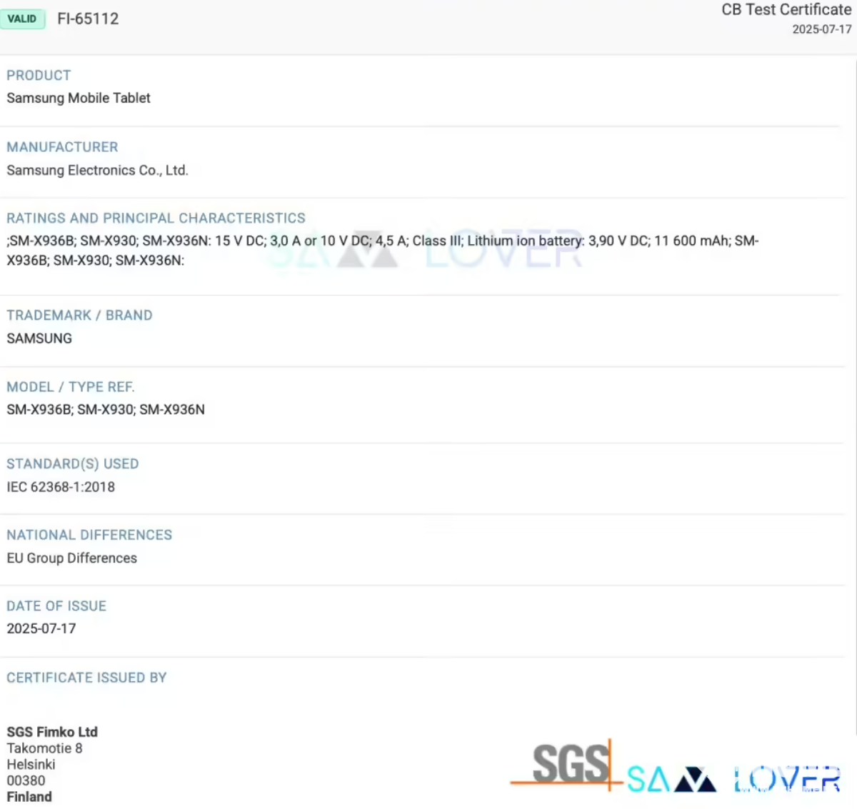
Task: Click the MODEL / TYPE REF. label
Action: pos(71,386)
